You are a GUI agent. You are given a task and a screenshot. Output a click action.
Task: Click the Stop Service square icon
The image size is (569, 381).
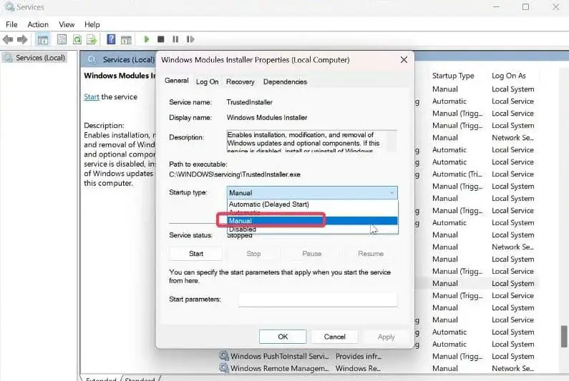tap(161, 39)
